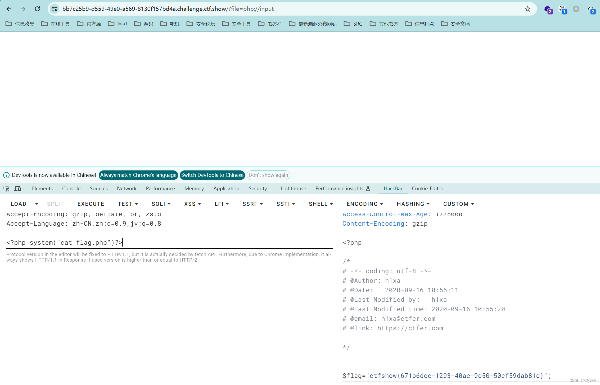Image resolution: width=600 pixels, height=385 pixels.
Task: Switch to the Cookie-Editor tab
Action: [427, 188]
